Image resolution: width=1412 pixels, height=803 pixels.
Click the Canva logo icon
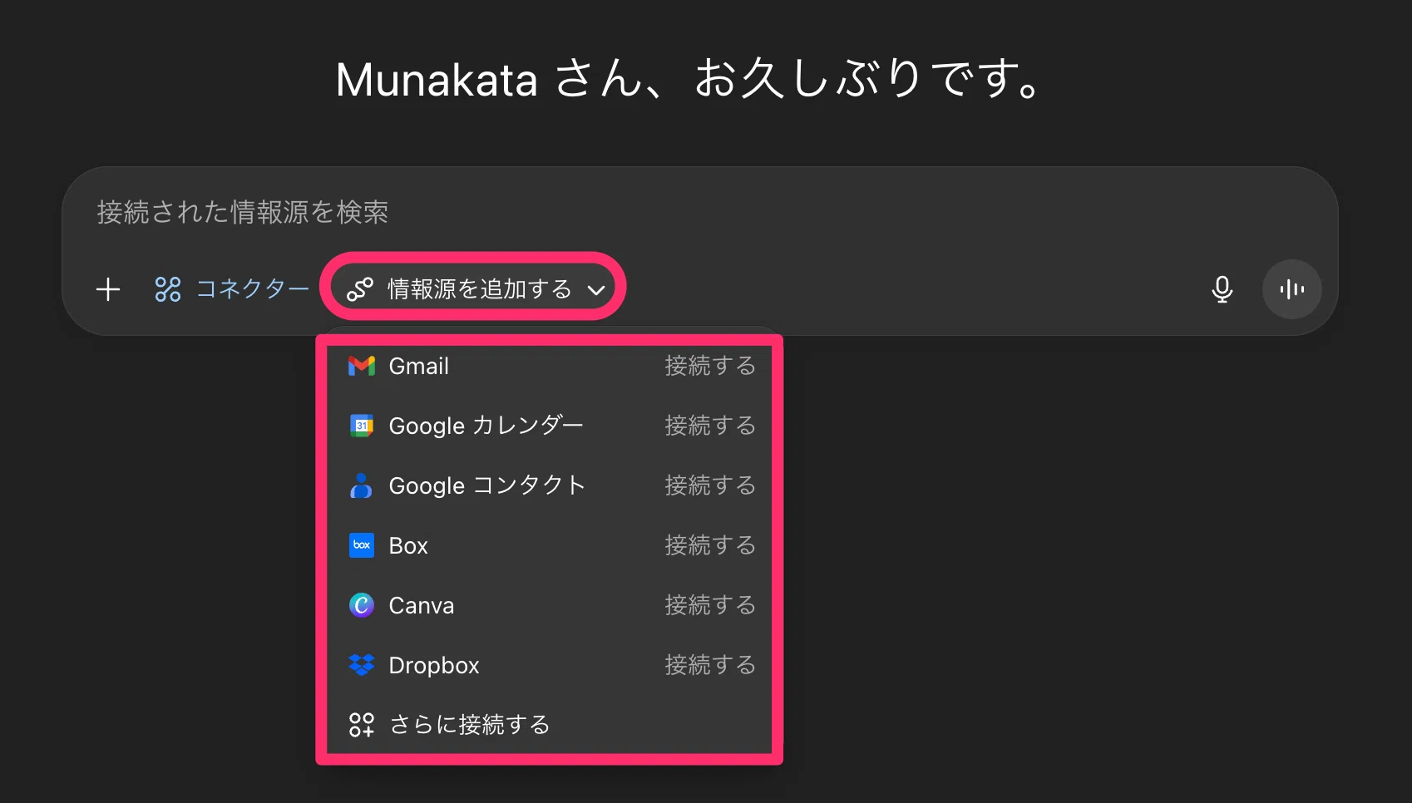click(x=362, y=605)
